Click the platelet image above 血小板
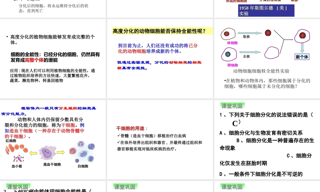The height and width of the screenshot is (192, 320). [18, 158]
